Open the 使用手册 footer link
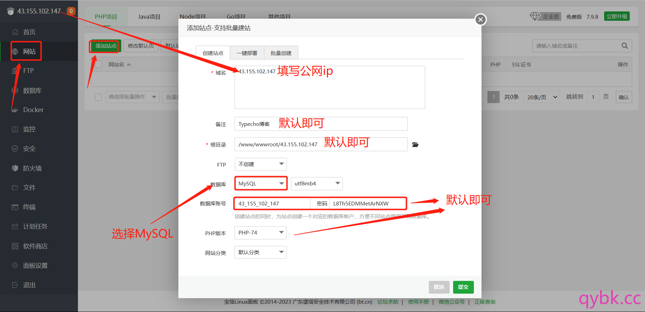 point(418,302)
